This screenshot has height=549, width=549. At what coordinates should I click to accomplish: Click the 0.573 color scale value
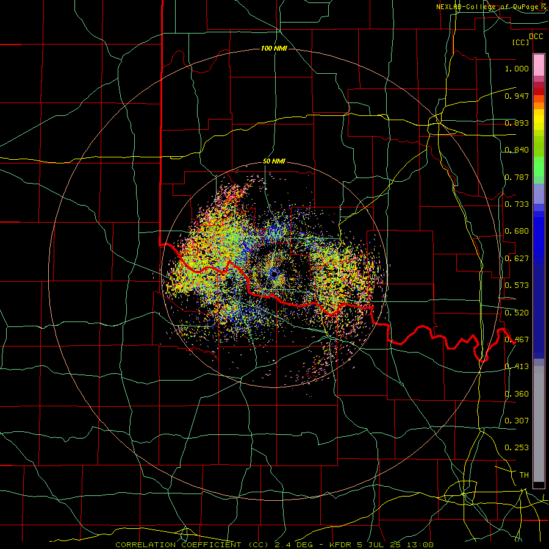point(517,285)
